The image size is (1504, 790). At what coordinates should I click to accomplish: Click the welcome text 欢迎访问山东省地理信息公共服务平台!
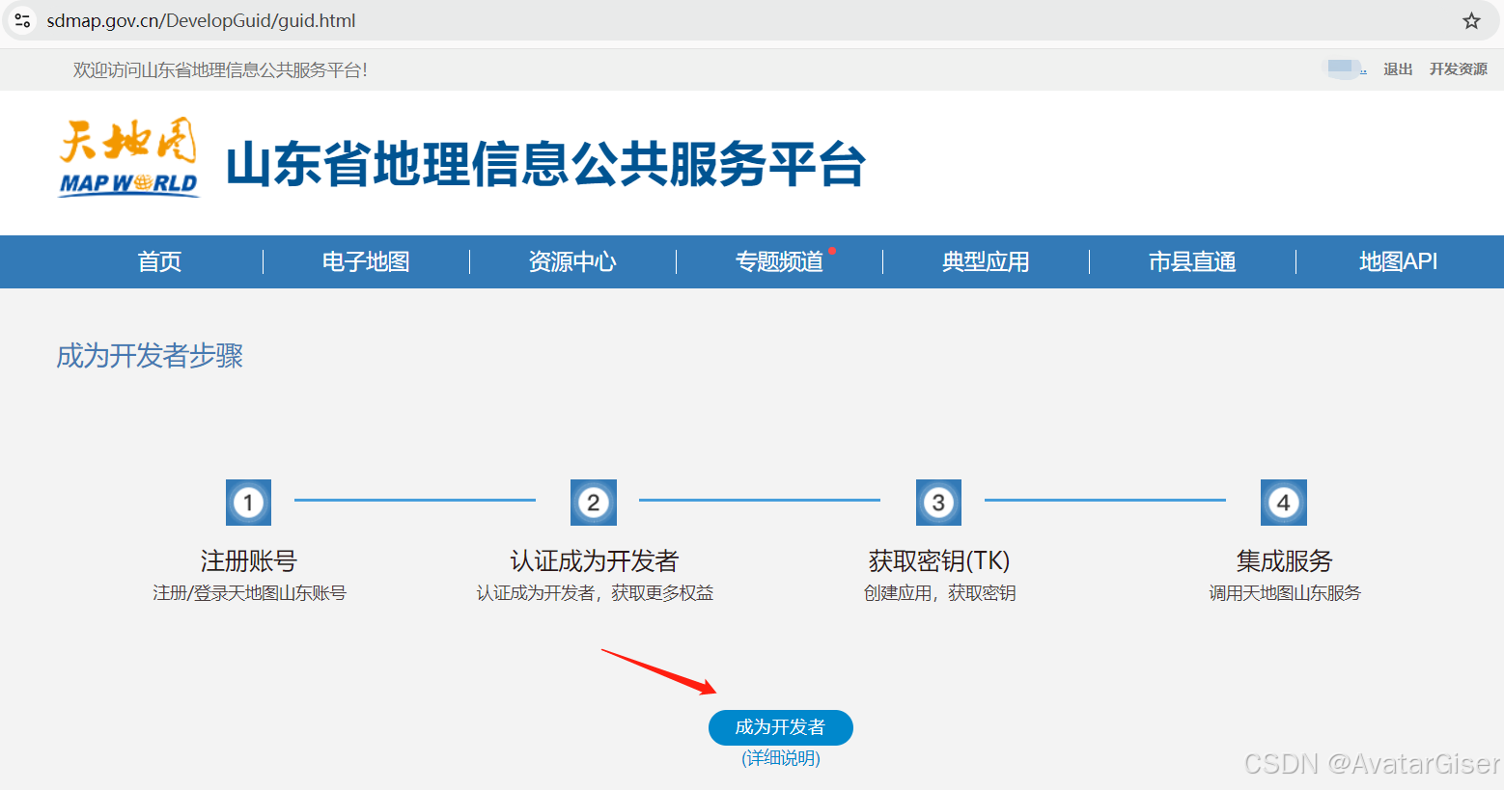(220, 69)
